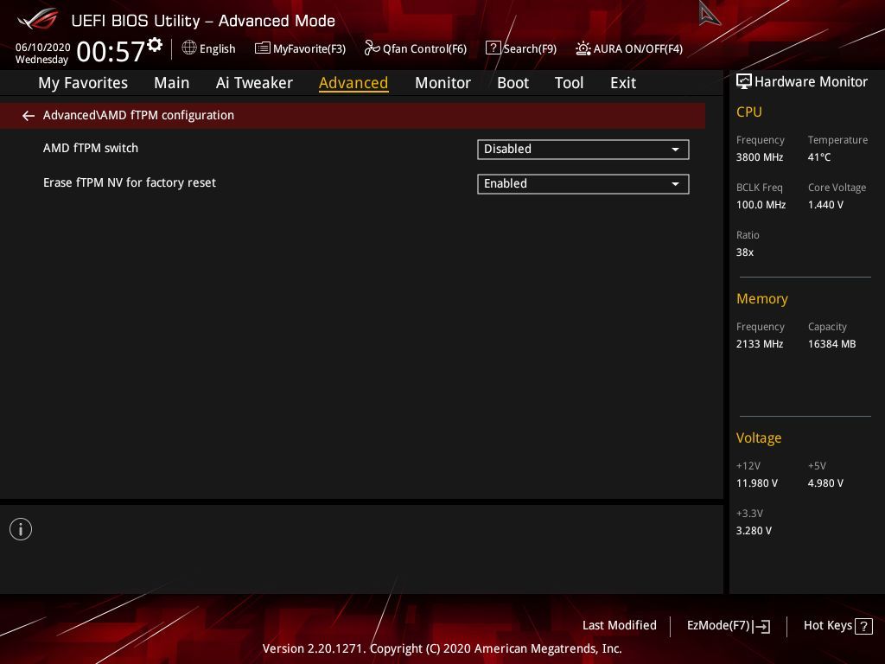
Task: Click the Memory heading
Action: tap(762, 298)
